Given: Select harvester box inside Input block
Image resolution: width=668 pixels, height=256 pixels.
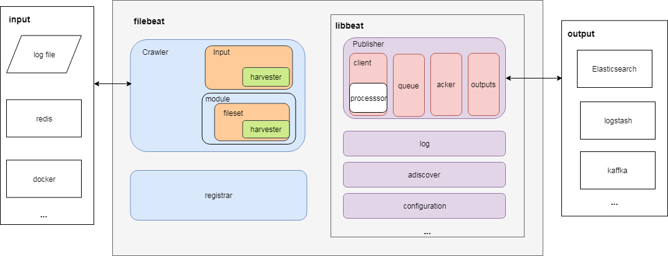Looking at the screenshot, I should point(266,77).
